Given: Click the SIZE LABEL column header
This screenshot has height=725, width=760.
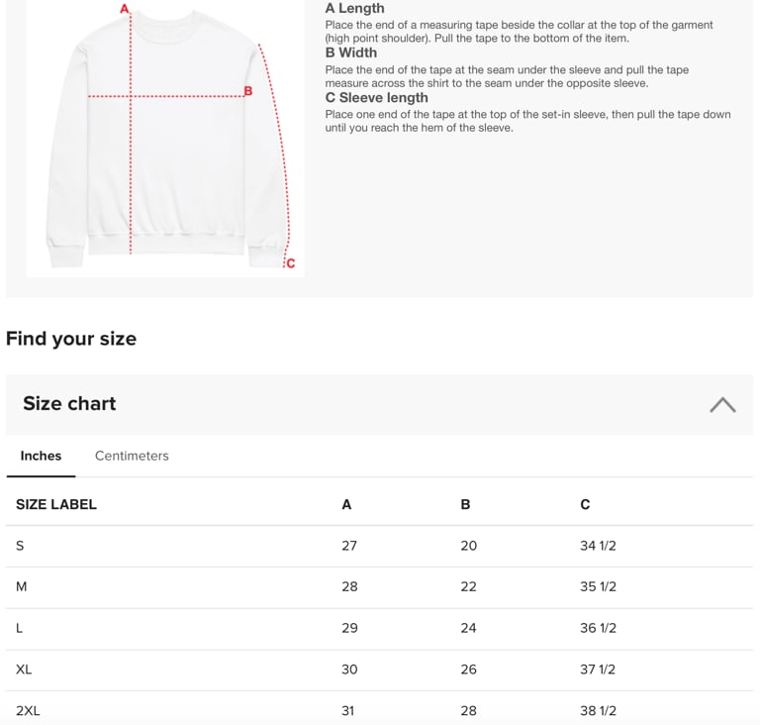Looking at the screenshot, I should point(56,504).
